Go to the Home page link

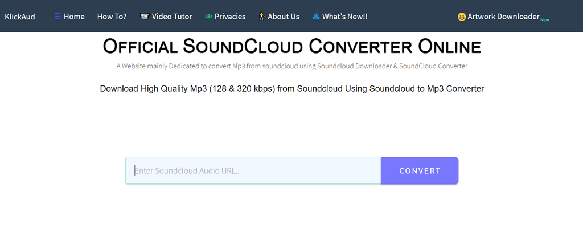[x=74, y=17]
